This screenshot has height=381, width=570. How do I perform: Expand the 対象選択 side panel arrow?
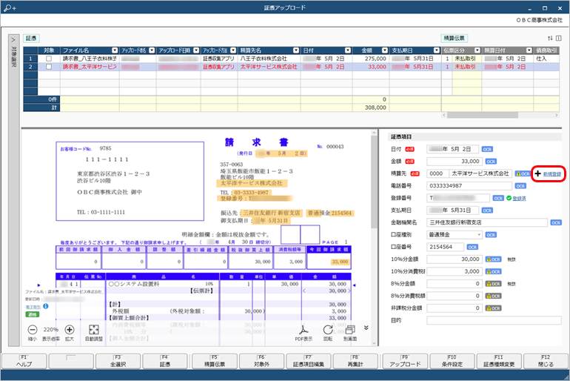click(13, 40)
